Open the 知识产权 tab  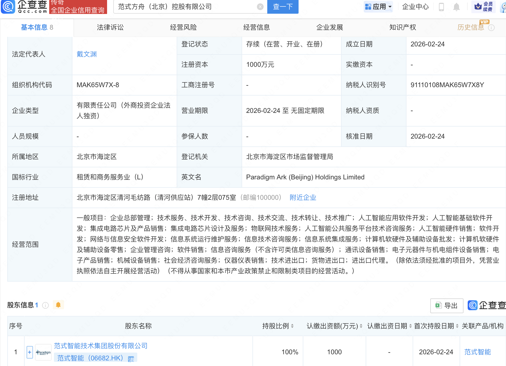coord(402,27)
